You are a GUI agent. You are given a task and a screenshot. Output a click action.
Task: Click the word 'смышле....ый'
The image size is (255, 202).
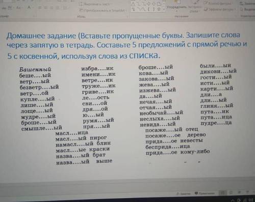coord(42,128)
